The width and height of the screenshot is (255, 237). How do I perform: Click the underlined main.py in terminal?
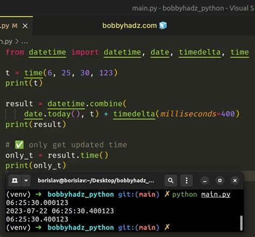(x=216, y=195)
